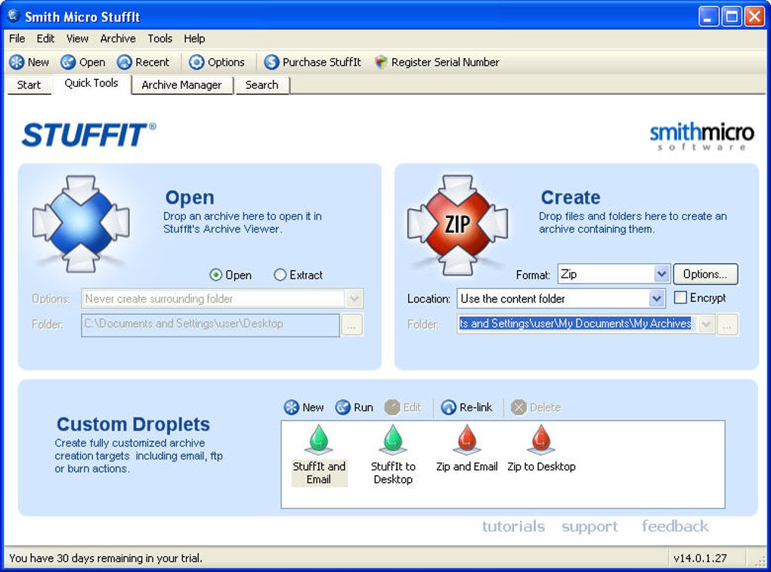The width and height of the screenshot is (771, 572).
Task: Click the Delete droplet icon
Action: click(519, 407)
